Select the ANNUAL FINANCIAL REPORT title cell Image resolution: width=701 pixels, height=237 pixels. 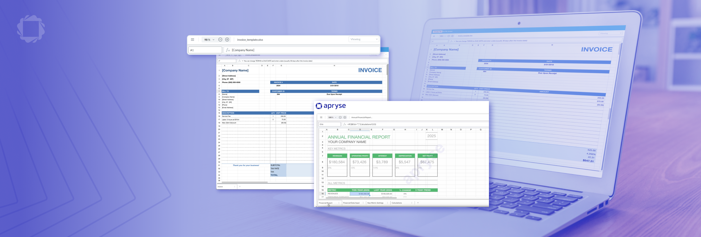click(359, 137)
